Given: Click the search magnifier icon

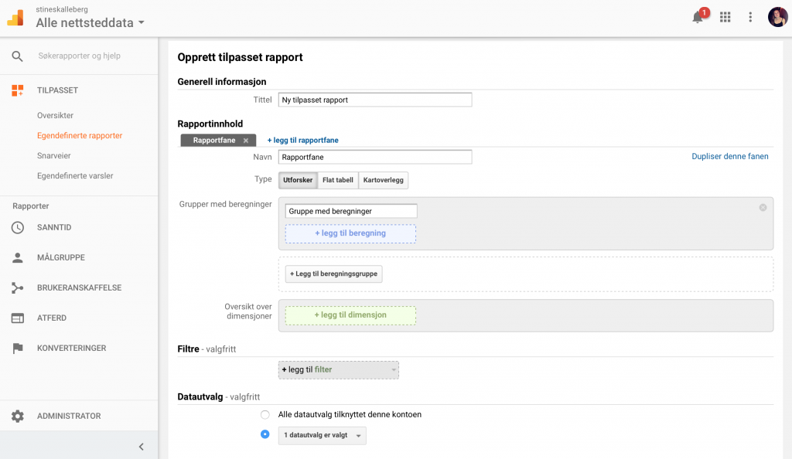Looking at the screenshot, I should tap(17, 56).
